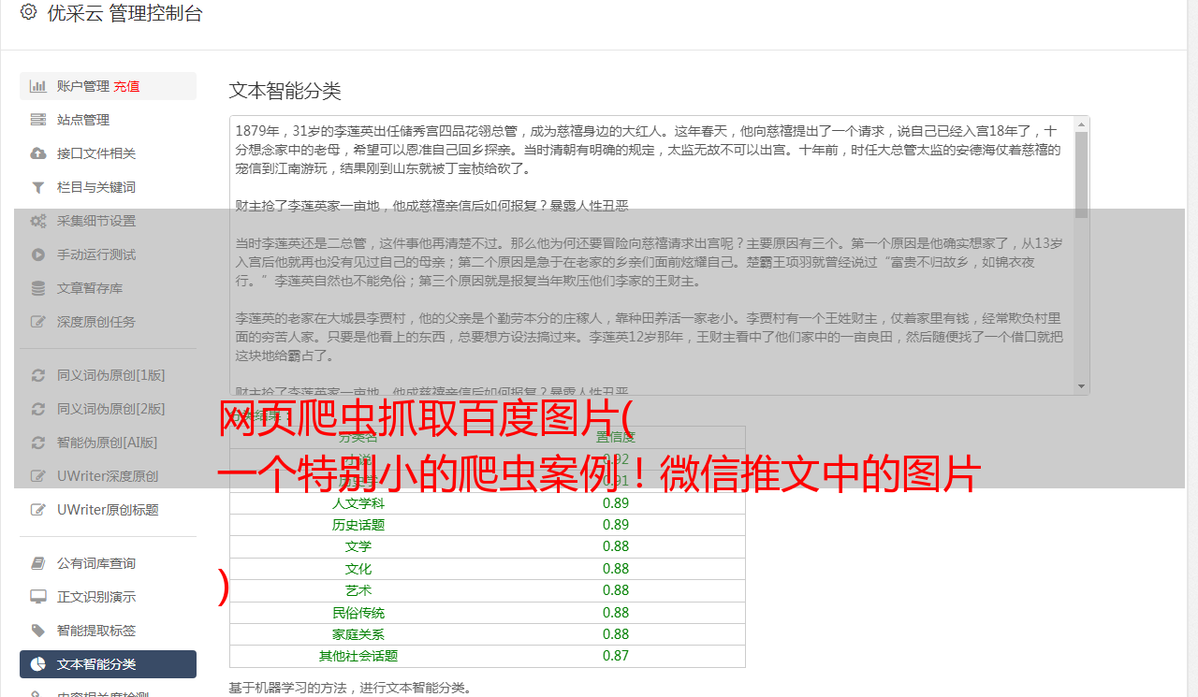Click the 优采云 管理控制台 title
The image size is (1198, 697).
point(124,13)
